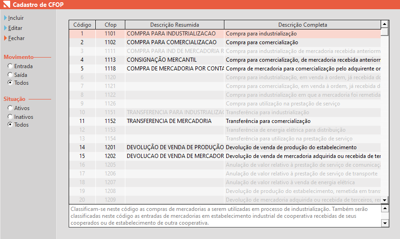Click Cfop cell 1153
This screenshot has width=400, height=239.
point(110,130)
